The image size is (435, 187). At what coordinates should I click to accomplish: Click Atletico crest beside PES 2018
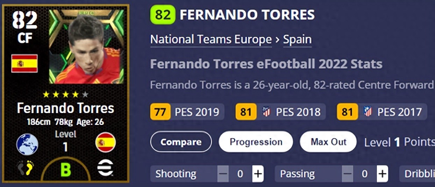pos(266,112)
